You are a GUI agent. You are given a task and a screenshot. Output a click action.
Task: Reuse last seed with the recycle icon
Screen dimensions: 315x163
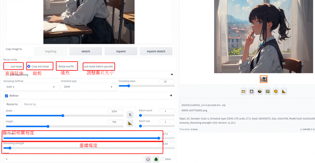[x=156, y=159]
